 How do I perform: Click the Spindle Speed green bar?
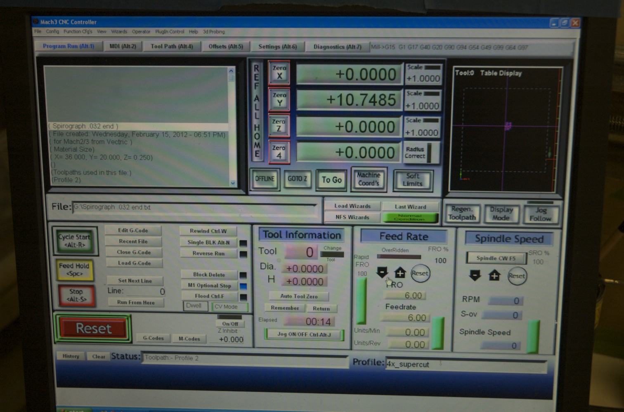coord(533,336)
